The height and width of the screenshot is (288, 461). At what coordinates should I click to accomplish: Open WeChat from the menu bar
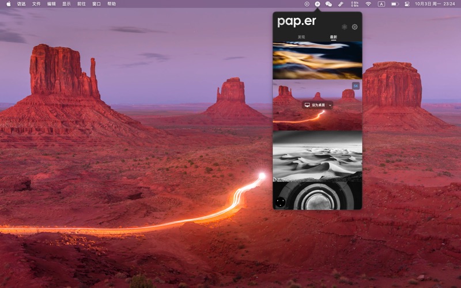[328, 4]
